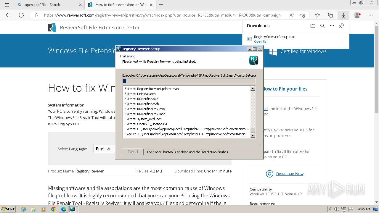
Task: Switch to Microsoft Edge on the taskbar
Action: click(x=63, y=209)
